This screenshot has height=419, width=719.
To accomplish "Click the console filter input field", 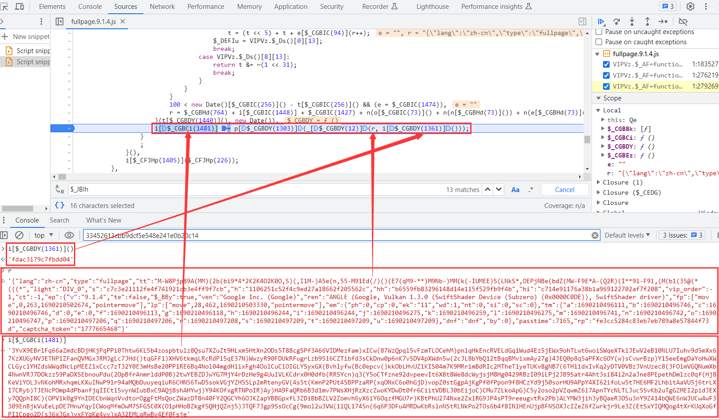I will (x=336, y=235).
